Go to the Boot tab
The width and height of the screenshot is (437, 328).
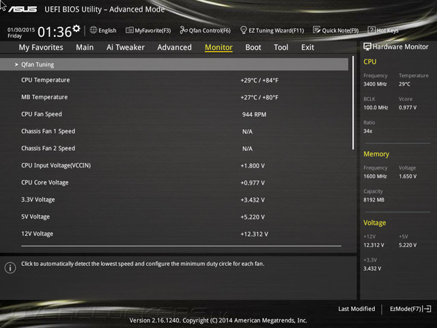[253, 47]
